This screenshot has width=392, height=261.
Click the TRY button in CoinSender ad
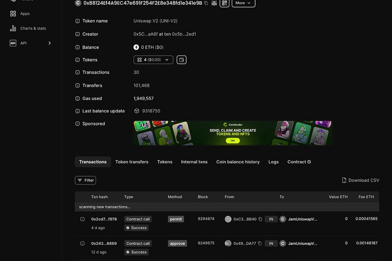pyautogui.click(x=233, y=141)
